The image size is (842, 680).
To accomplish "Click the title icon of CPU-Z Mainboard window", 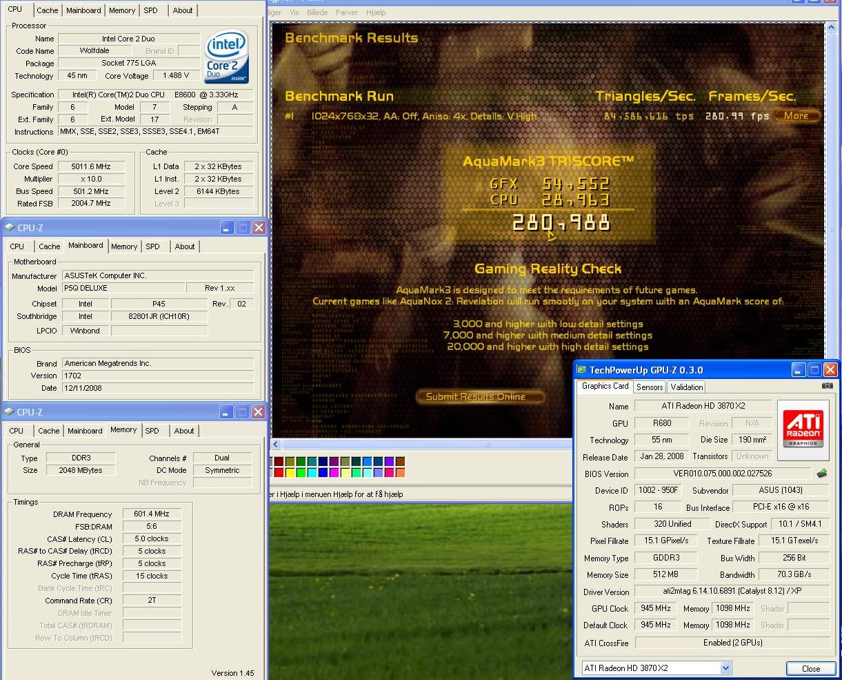I will (x=9, y=227).
